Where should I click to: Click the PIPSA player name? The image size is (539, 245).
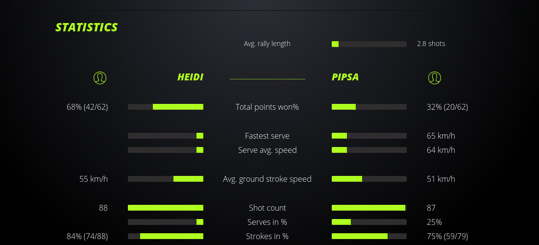pos(345,77)
